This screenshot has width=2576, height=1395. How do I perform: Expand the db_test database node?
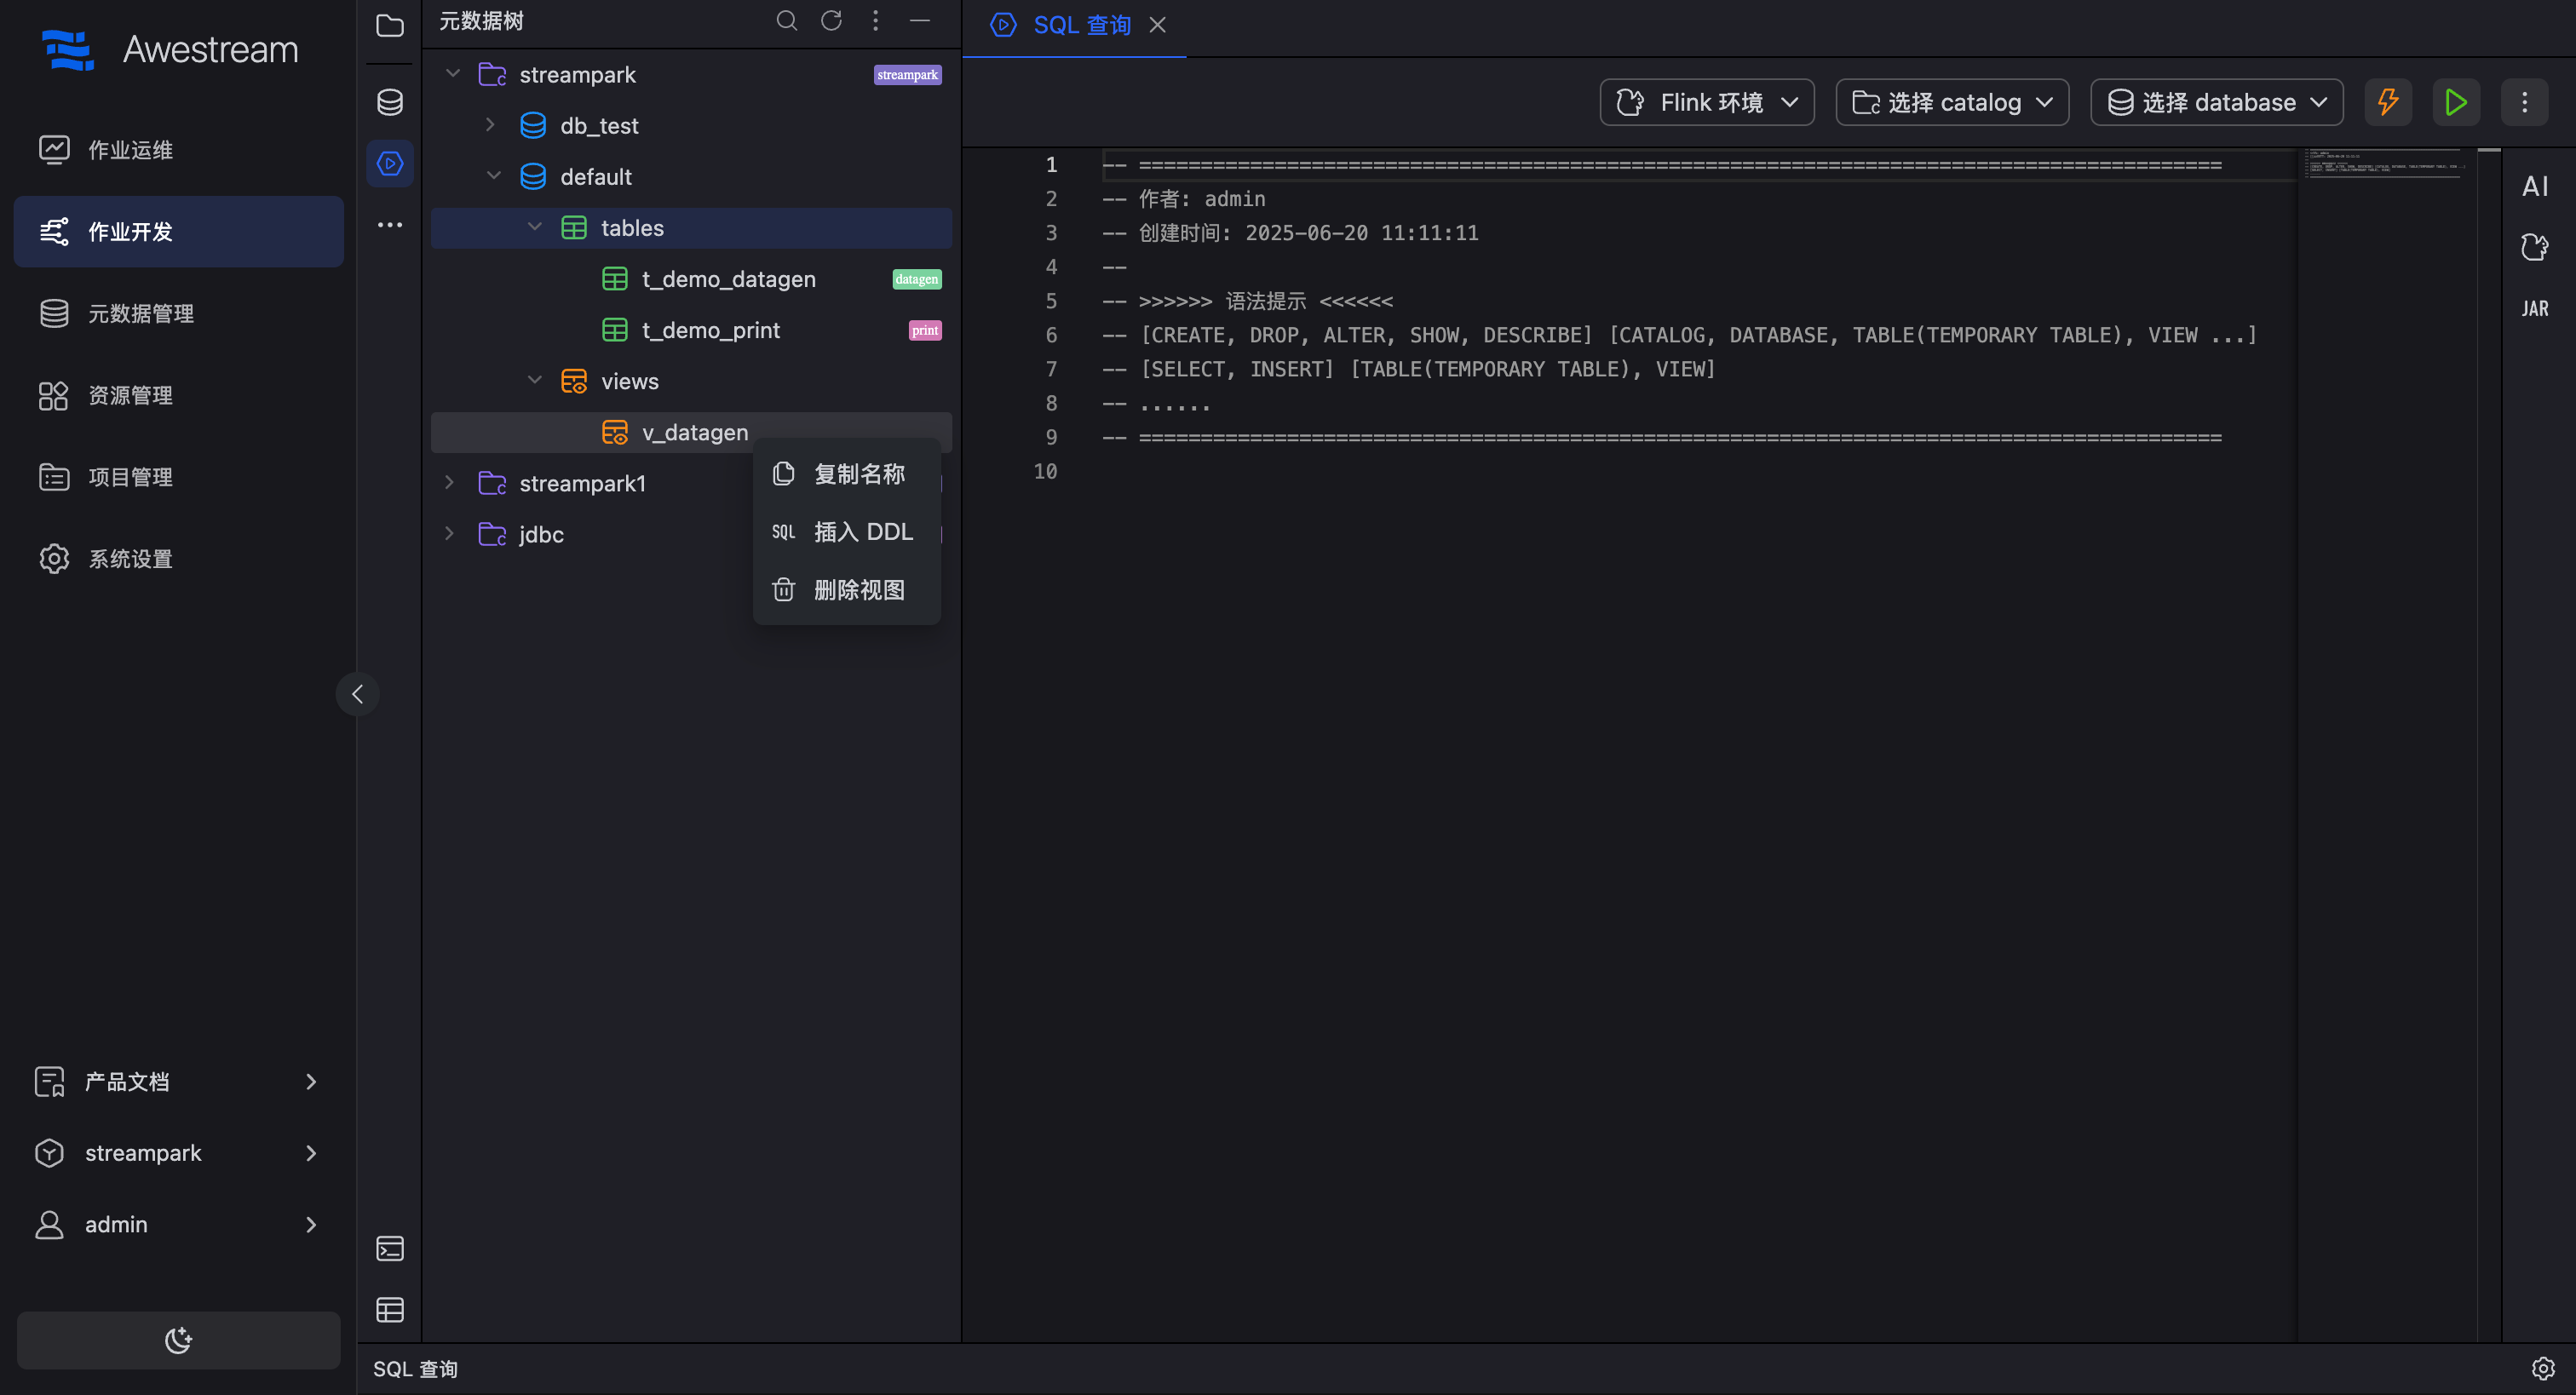(490, 125)
